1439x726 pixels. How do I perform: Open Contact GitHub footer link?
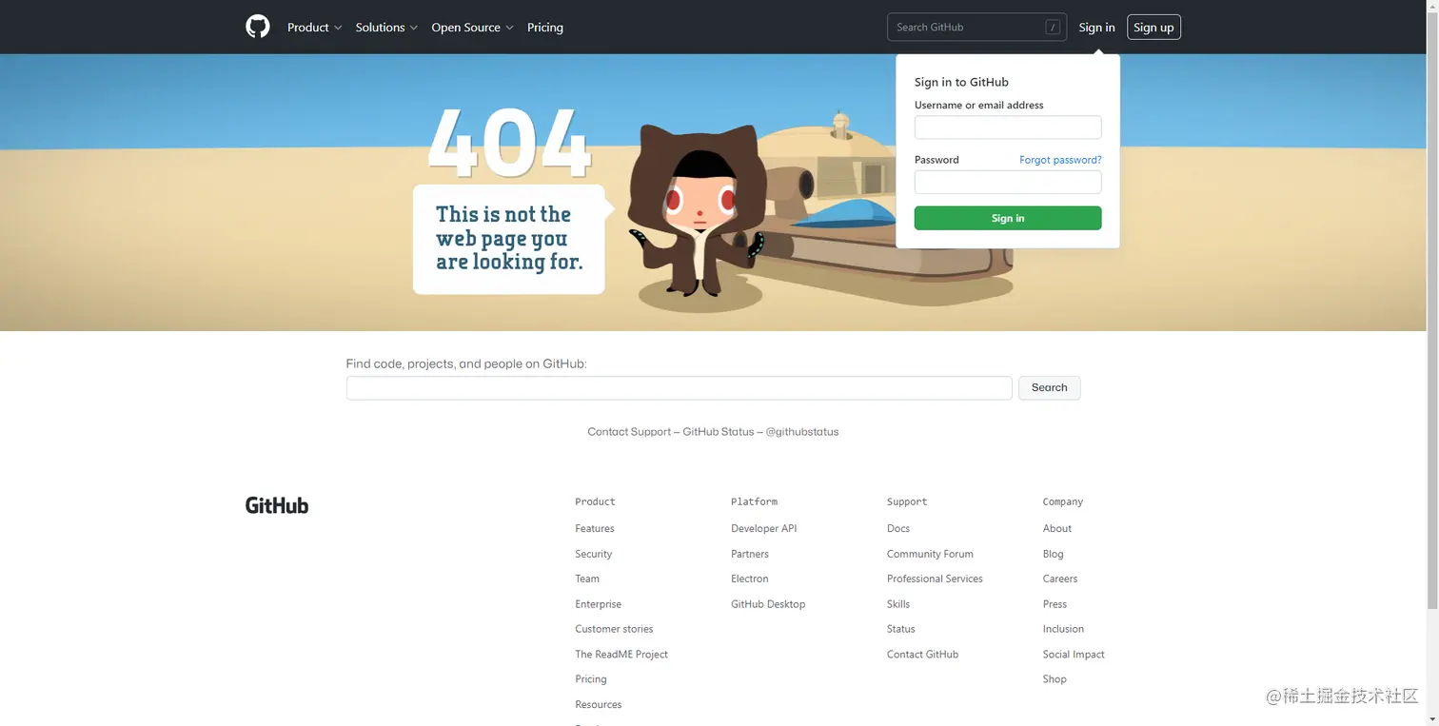click(923, 655)
